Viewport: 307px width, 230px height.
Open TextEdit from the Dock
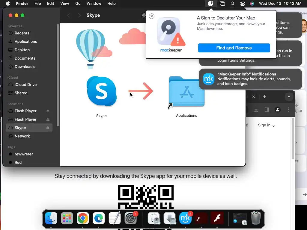[x=115, y=218]
